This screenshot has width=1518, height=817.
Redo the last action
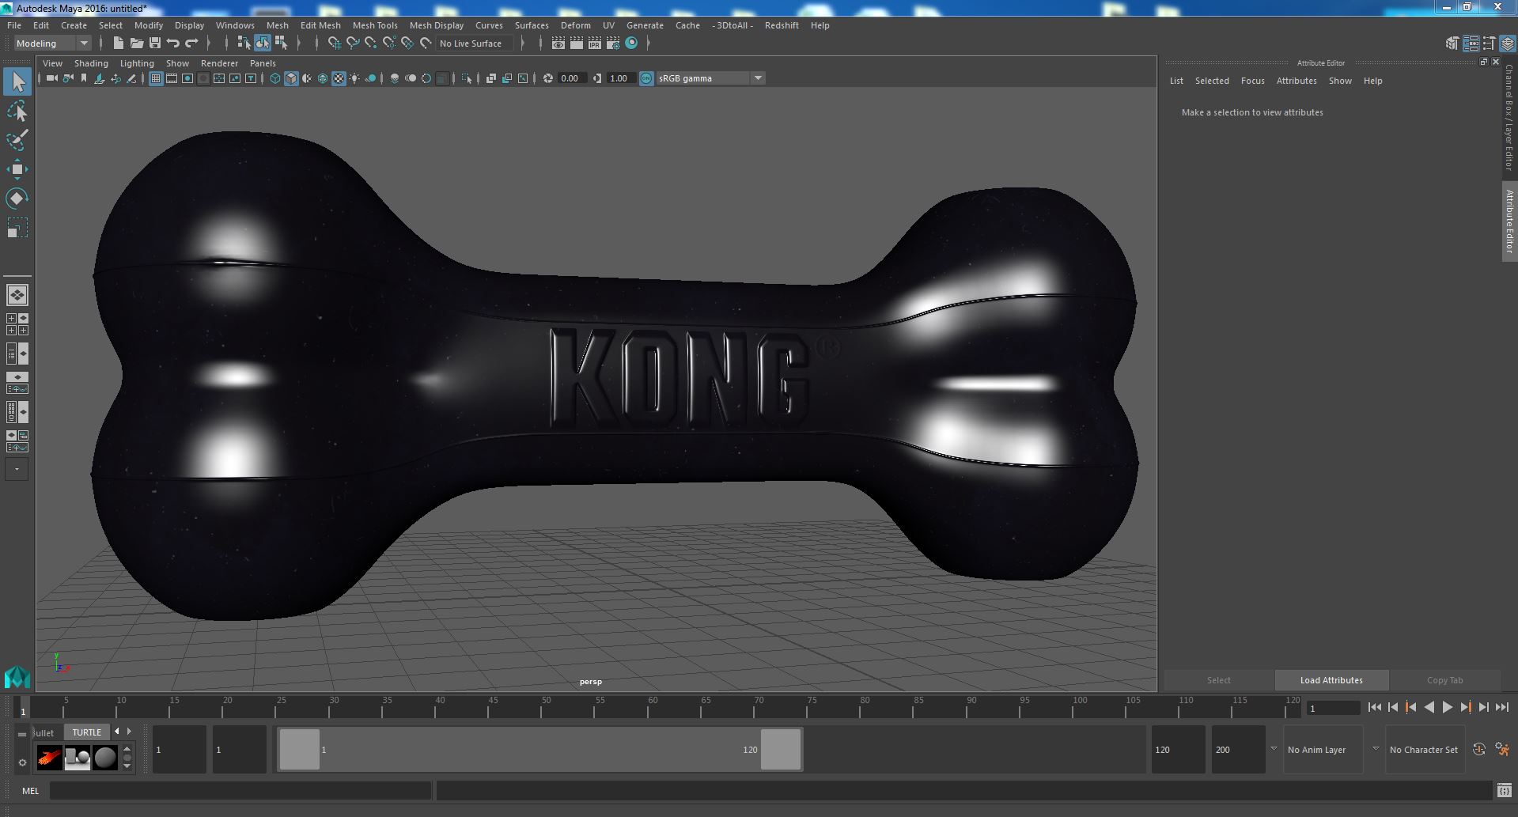click(x=191, y=43)
